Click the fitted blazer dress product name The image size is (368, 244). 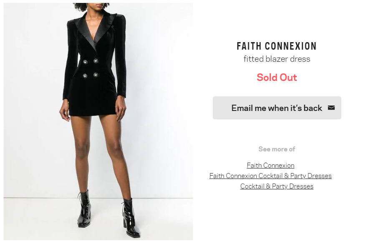[x=277, y=59]
